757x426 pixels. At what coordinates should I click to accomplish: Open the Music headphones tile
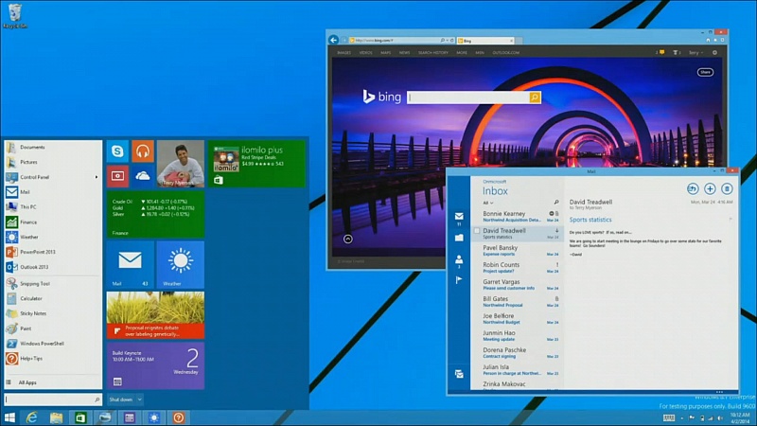click(143, 151)
